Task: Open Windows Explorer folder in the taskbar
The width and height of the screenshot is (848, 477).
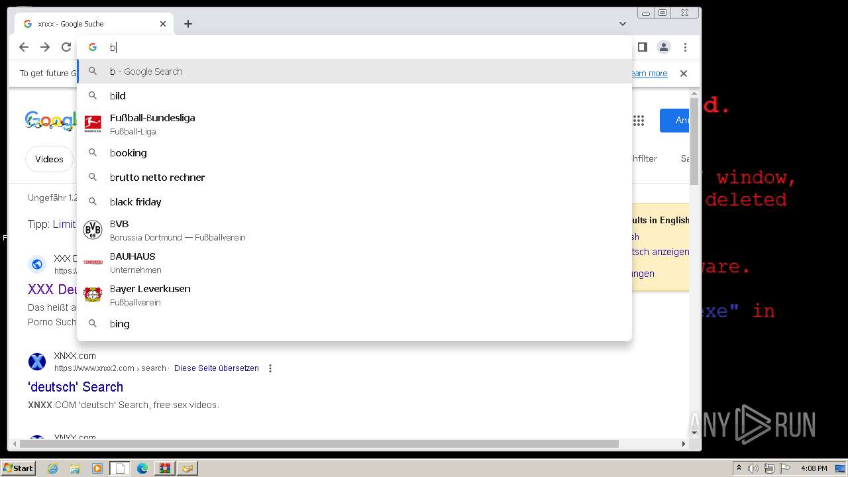Action: point(75,468)
